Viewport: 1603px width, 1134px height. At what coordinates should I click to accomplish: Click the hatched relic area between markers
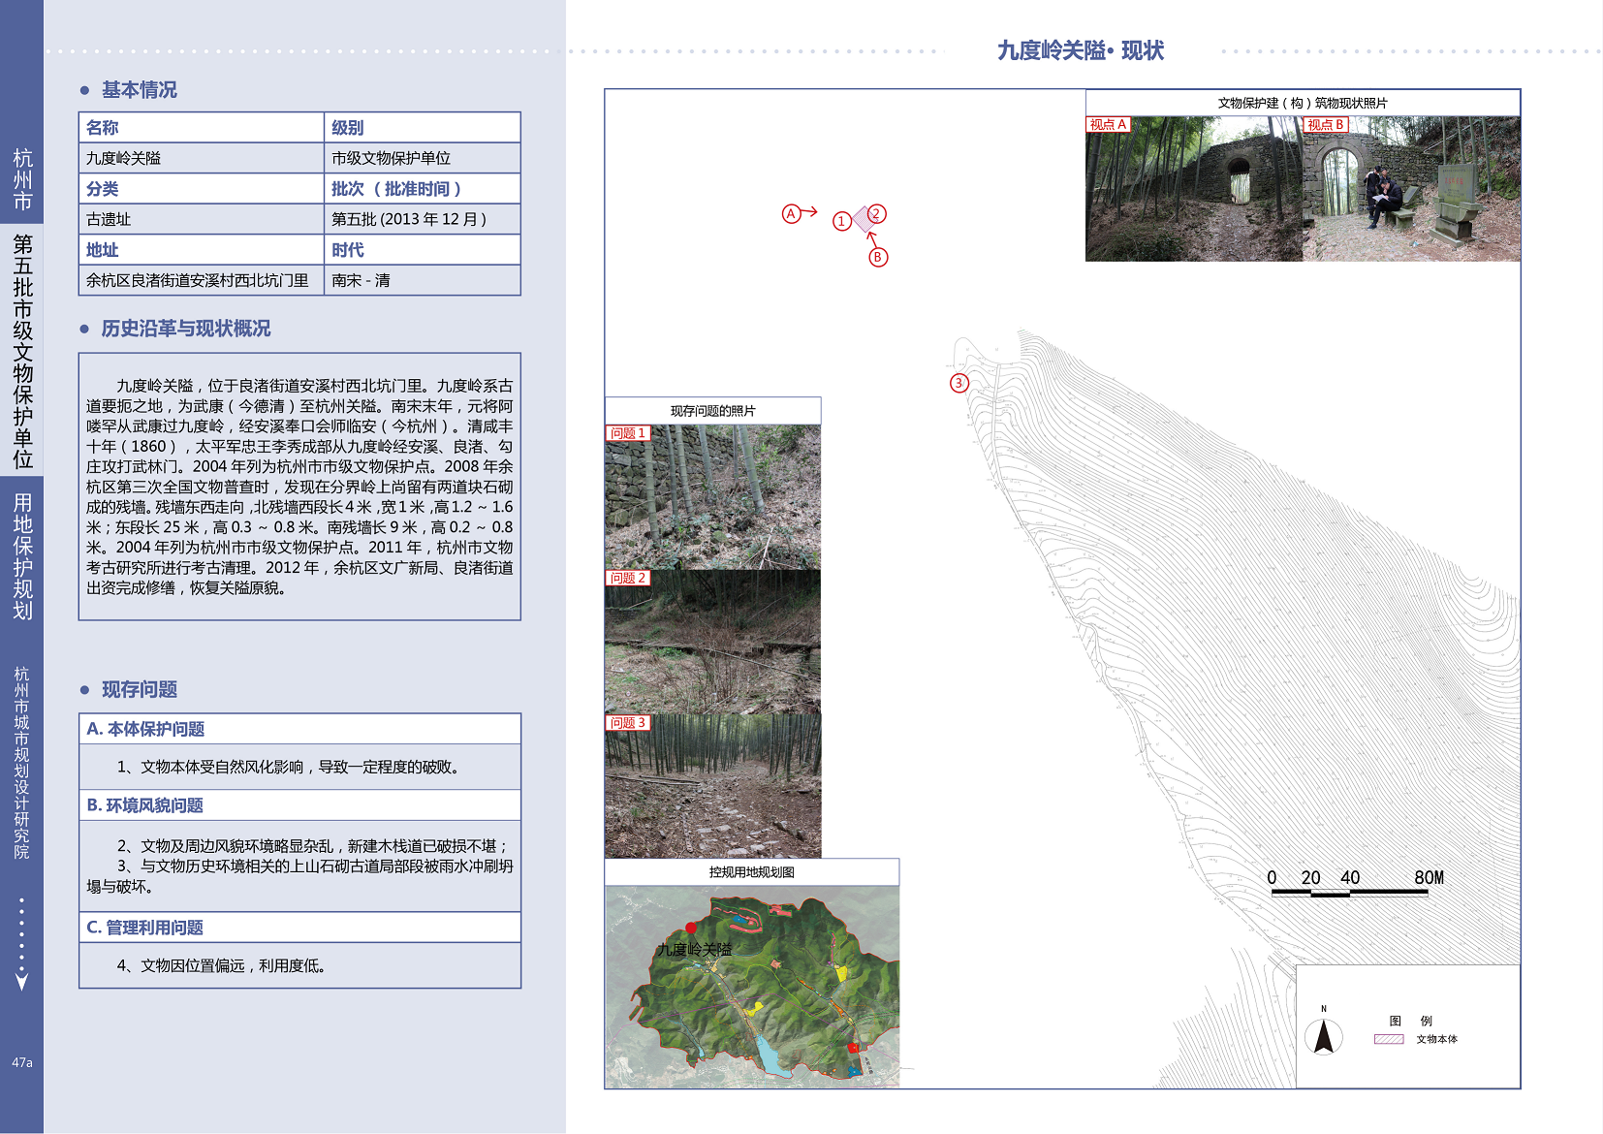coord(862,219)
